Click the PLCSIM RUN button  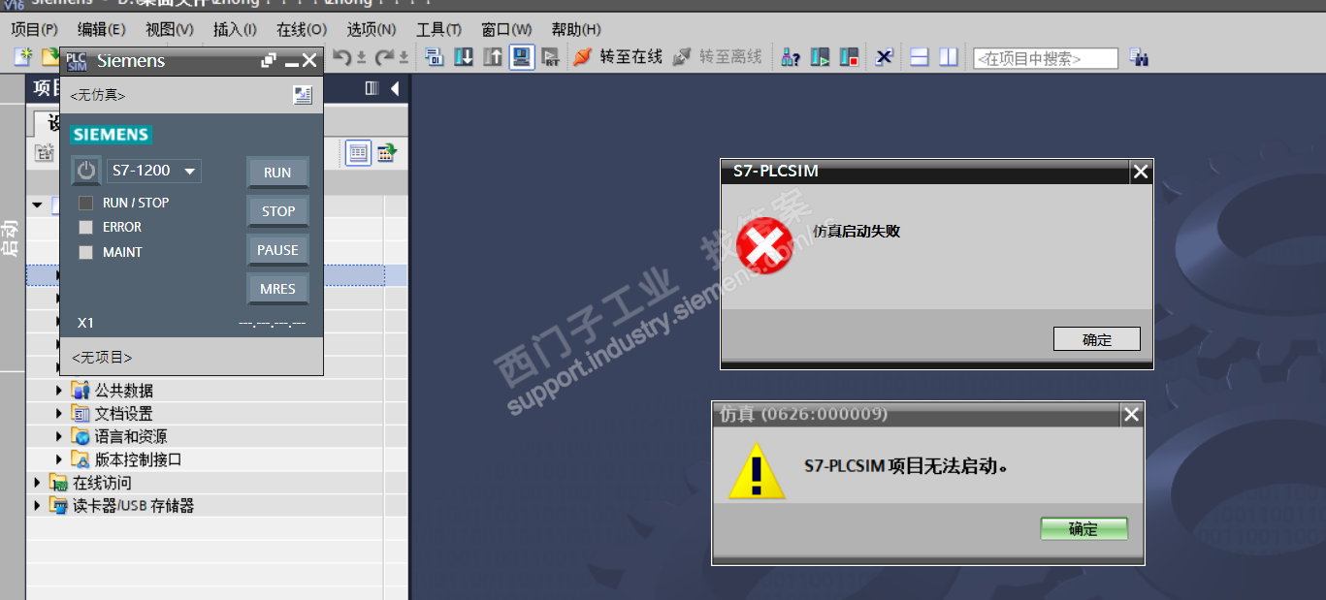click(x=277, y=172)
